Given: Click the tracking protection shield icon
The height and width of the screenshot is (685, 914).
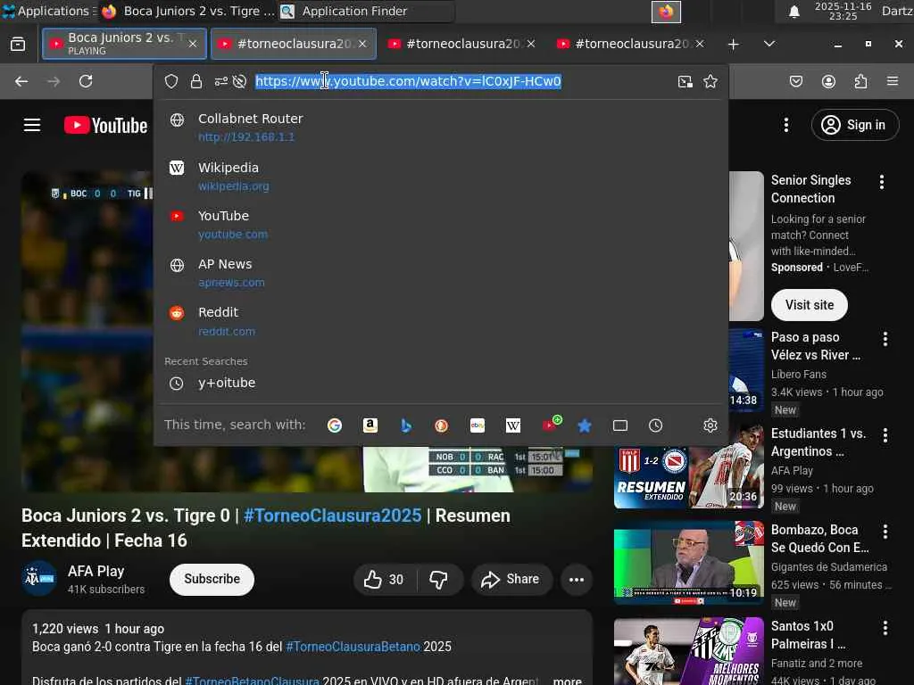Looking at the screenshot, I should coord(170,81).
